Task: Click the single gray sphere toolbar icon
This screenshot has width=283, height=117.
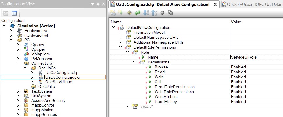Action: [163, 13]
